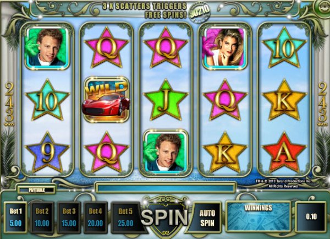Image resolution: width=330 pixels, height=239 pixels.
Task: Open the Paytable
Action: [37, 190]
